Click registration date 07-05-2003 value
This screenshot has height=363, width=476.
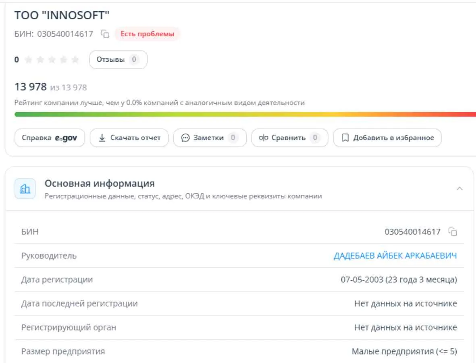[x=399, y=280]
